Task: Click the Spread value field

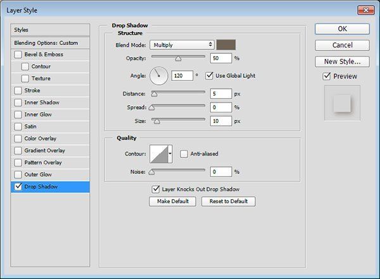Action: (x=221, y=108)
